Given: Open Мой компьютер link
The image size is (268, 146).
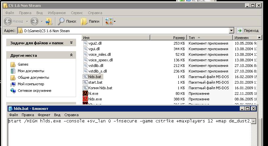Looking at the screenshot, I should tap(31, 84).
